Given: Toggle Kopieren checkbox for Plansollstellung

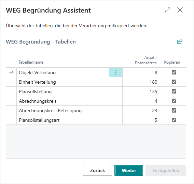Looking at the screenshot, I should pyautogui.click(x=174, y=91).
